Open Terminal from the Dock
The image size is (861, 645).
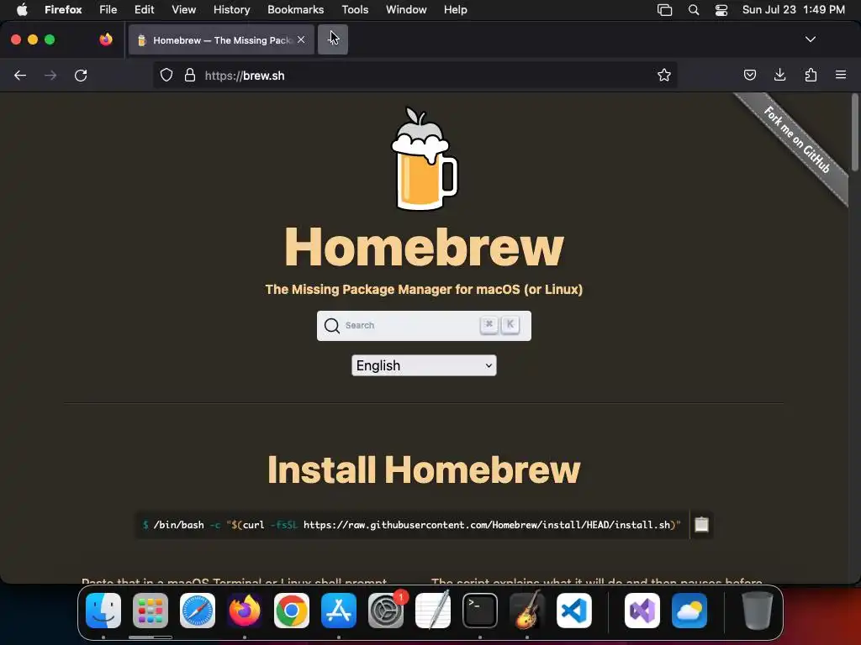click(480, 611)
